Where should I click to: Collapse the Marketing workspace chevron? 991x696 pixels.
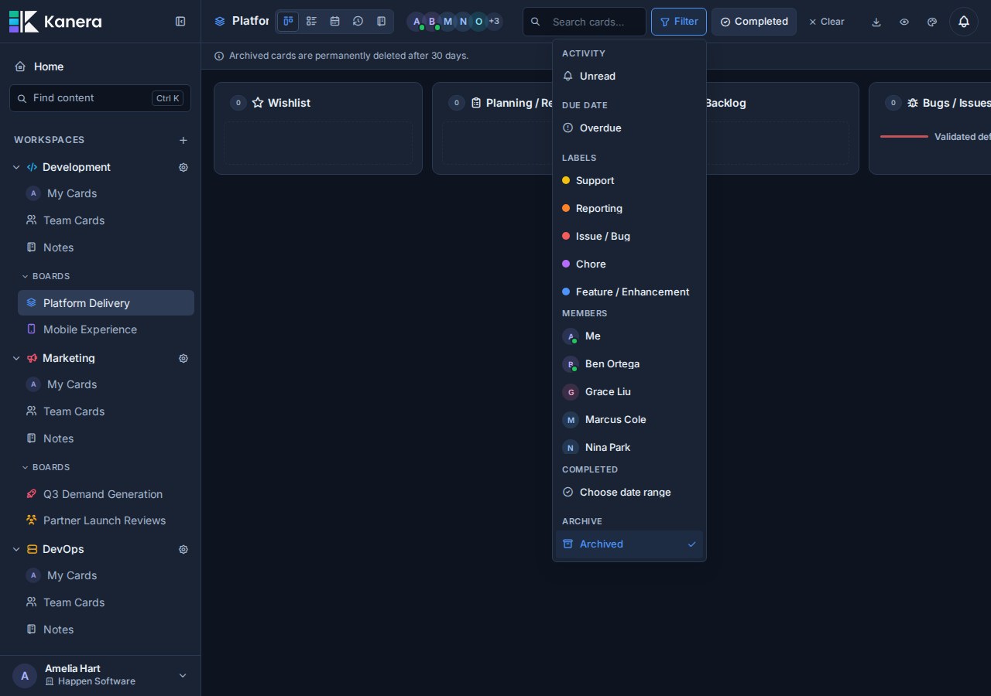point(16,358)
